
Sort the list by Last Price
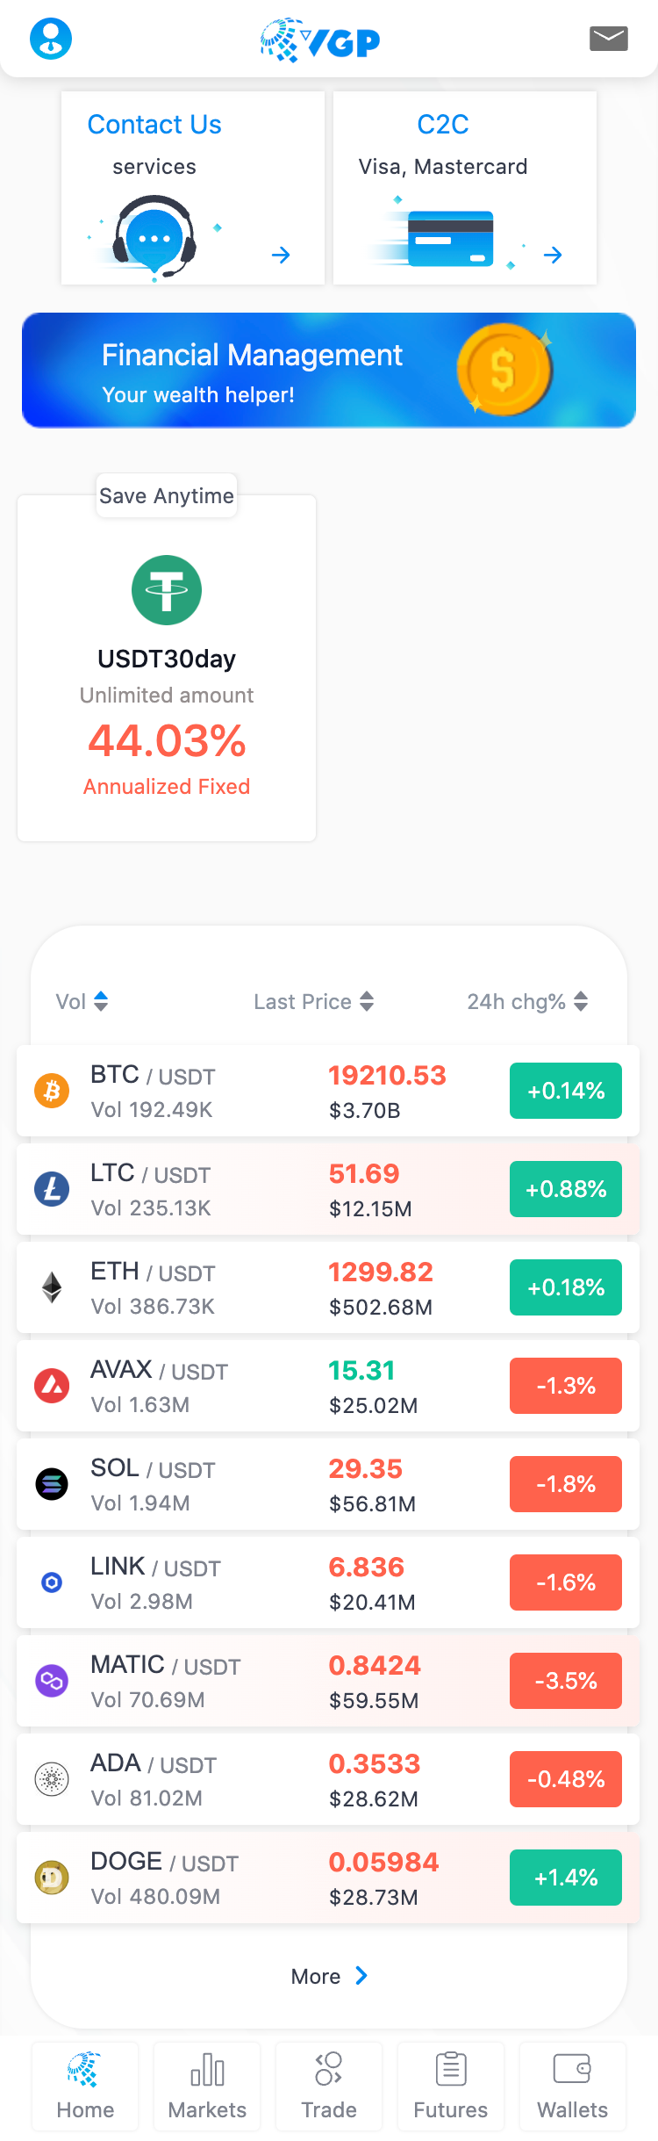313,1001
